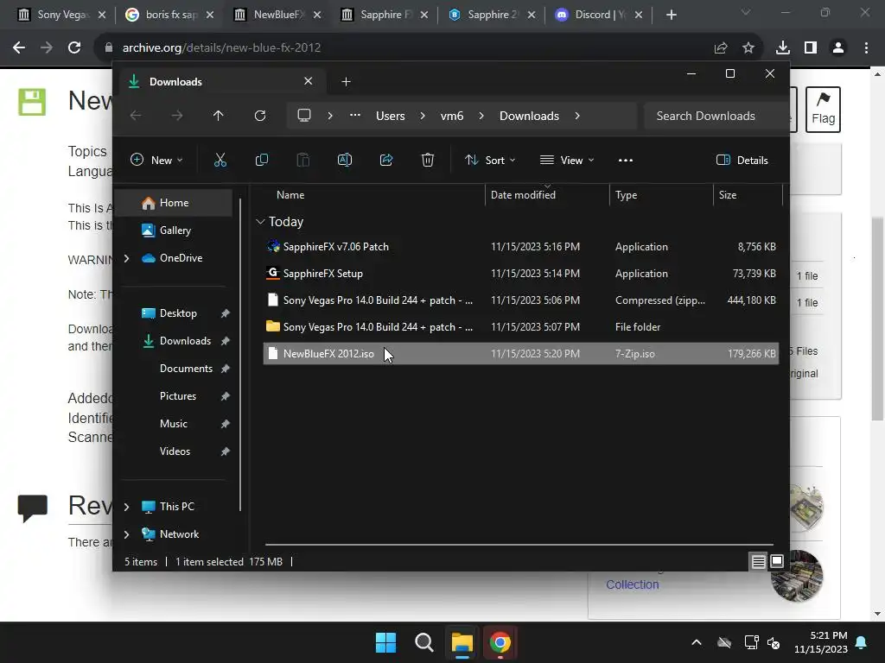
Task: Select SapphireFX Setup file
Action: click(x=520, y=274)
